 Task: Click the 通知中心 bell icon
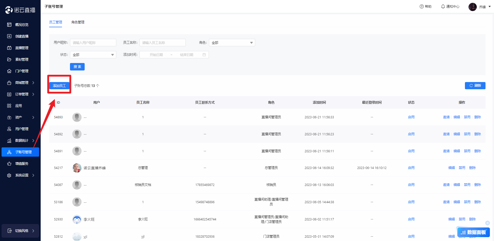(443, 6)
